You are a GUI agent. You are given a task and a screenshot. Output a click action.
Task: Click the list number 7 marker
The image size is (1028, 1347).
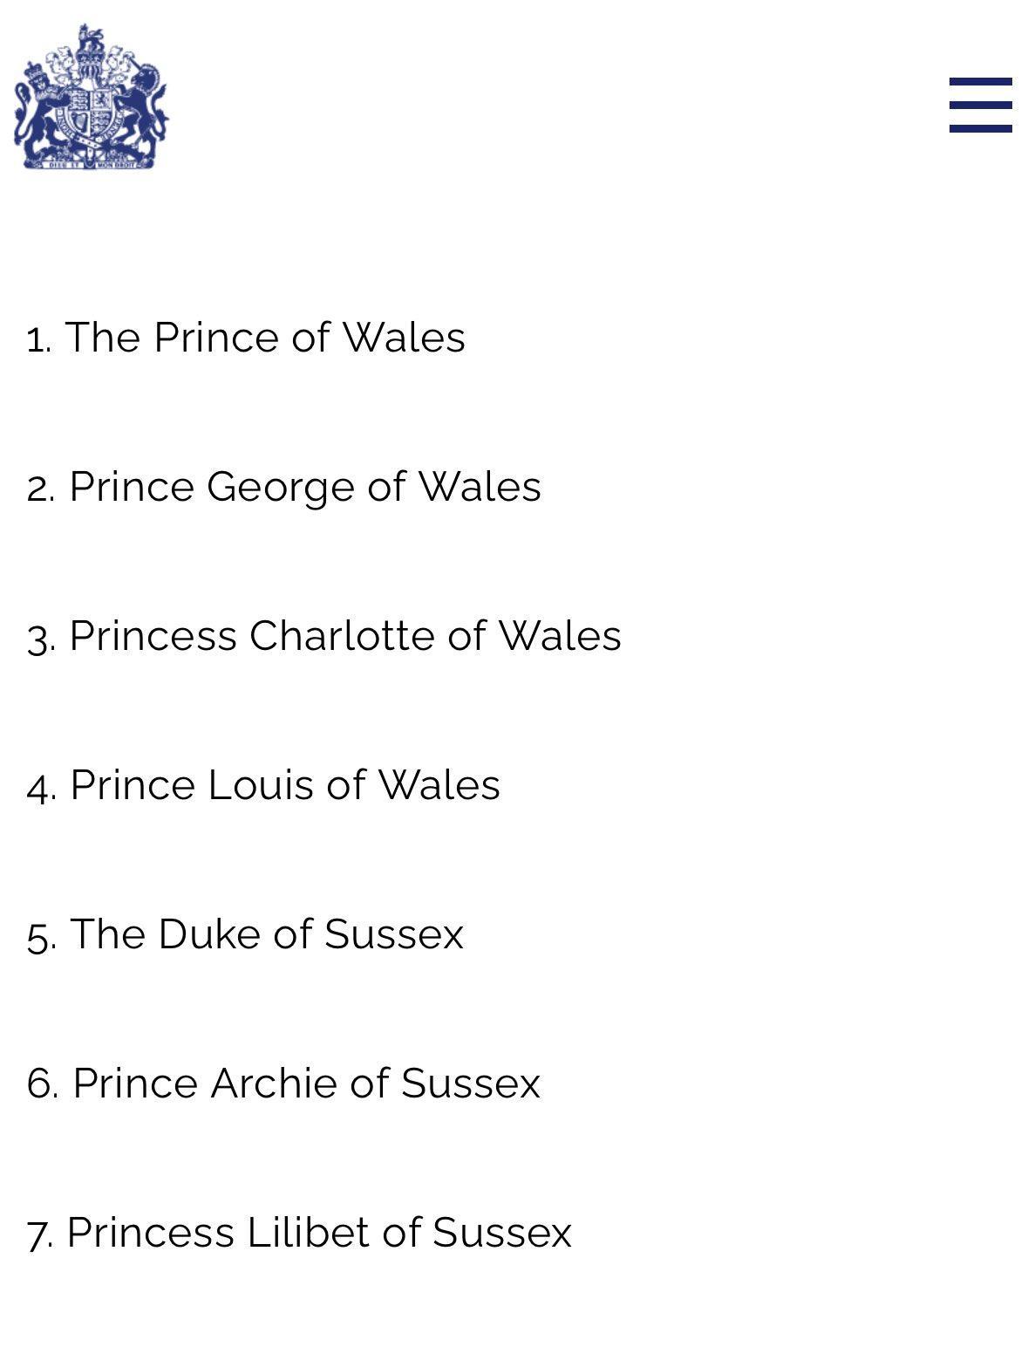point(39,1234)
